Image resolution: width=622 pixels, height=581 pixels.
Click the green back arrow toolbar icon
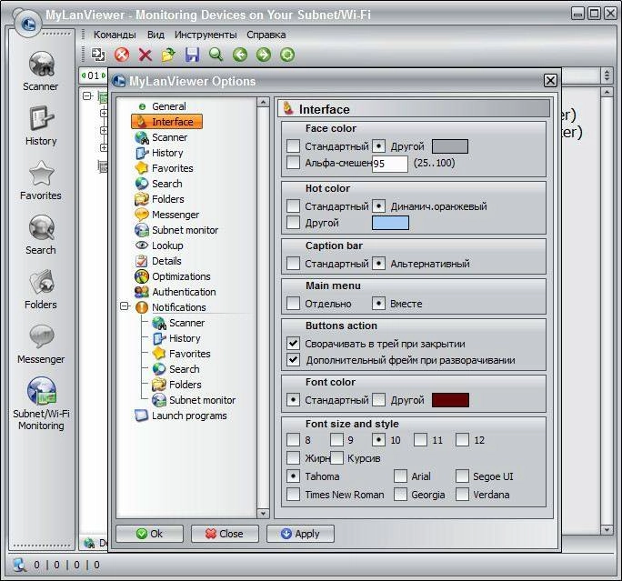(239, 55)
